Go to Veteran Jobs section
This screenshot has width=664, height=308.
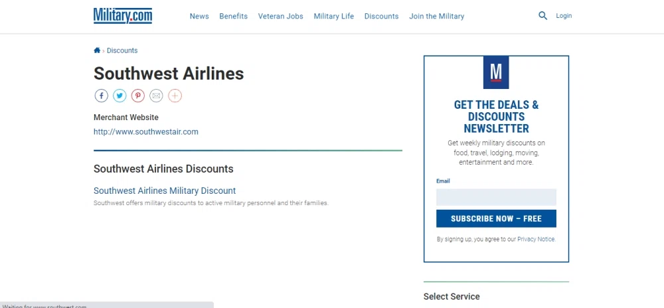(280, 16)
